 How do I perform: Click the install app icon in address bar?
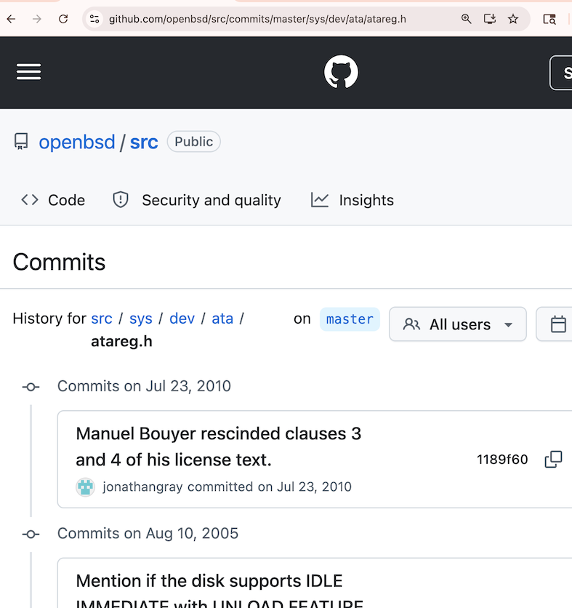click(x=490, y=19)
